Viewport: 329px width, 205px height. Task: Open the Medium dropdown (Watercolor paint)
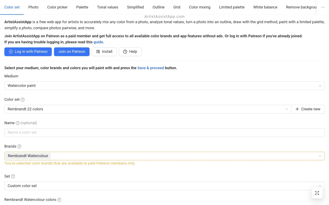164,86
